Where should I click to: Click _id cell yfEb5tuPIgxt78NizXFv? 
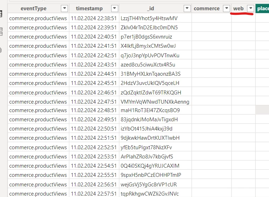point(155,147)
